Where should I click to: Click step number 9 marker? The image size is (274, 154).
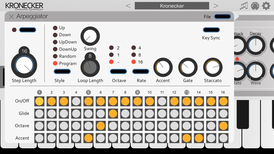(x=137, y=92)
